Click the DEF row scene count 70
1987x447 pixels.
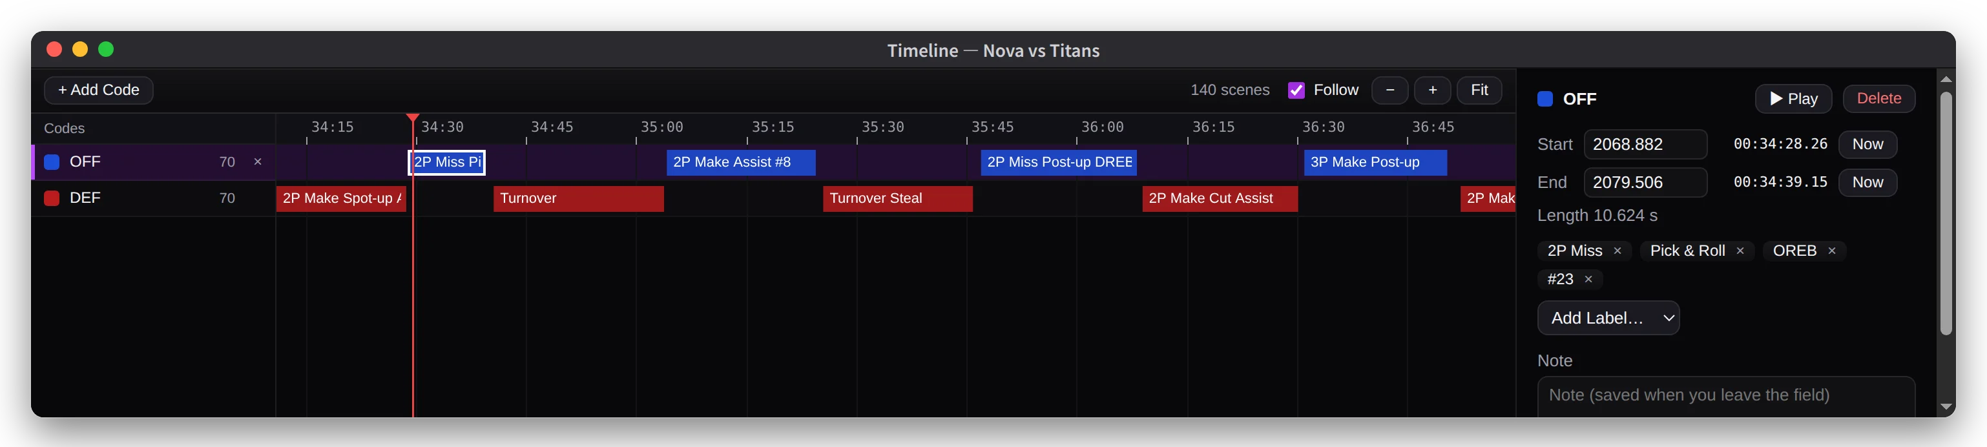pyautogui.click(x=227, y=198)
